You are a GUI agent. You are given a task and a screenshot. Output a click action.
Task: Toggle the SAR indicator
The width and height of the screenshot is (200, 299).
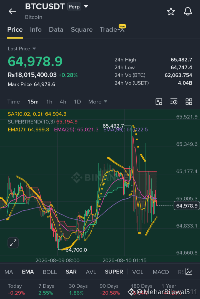tap(71, 272)
